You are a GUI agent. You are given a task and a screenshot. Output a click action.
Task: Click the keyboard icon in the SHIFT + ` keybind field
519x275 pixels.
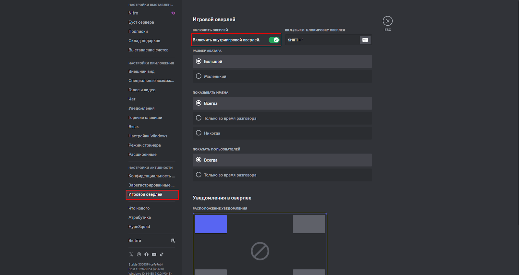point(365,40)
